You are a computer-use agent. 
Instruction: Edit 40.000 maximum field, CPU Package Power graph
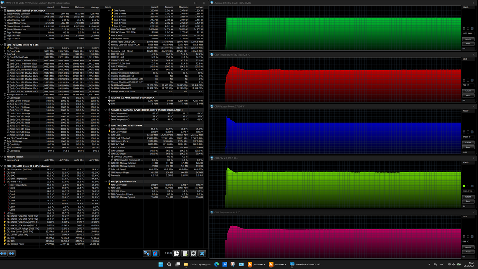[x=468, y=111]
